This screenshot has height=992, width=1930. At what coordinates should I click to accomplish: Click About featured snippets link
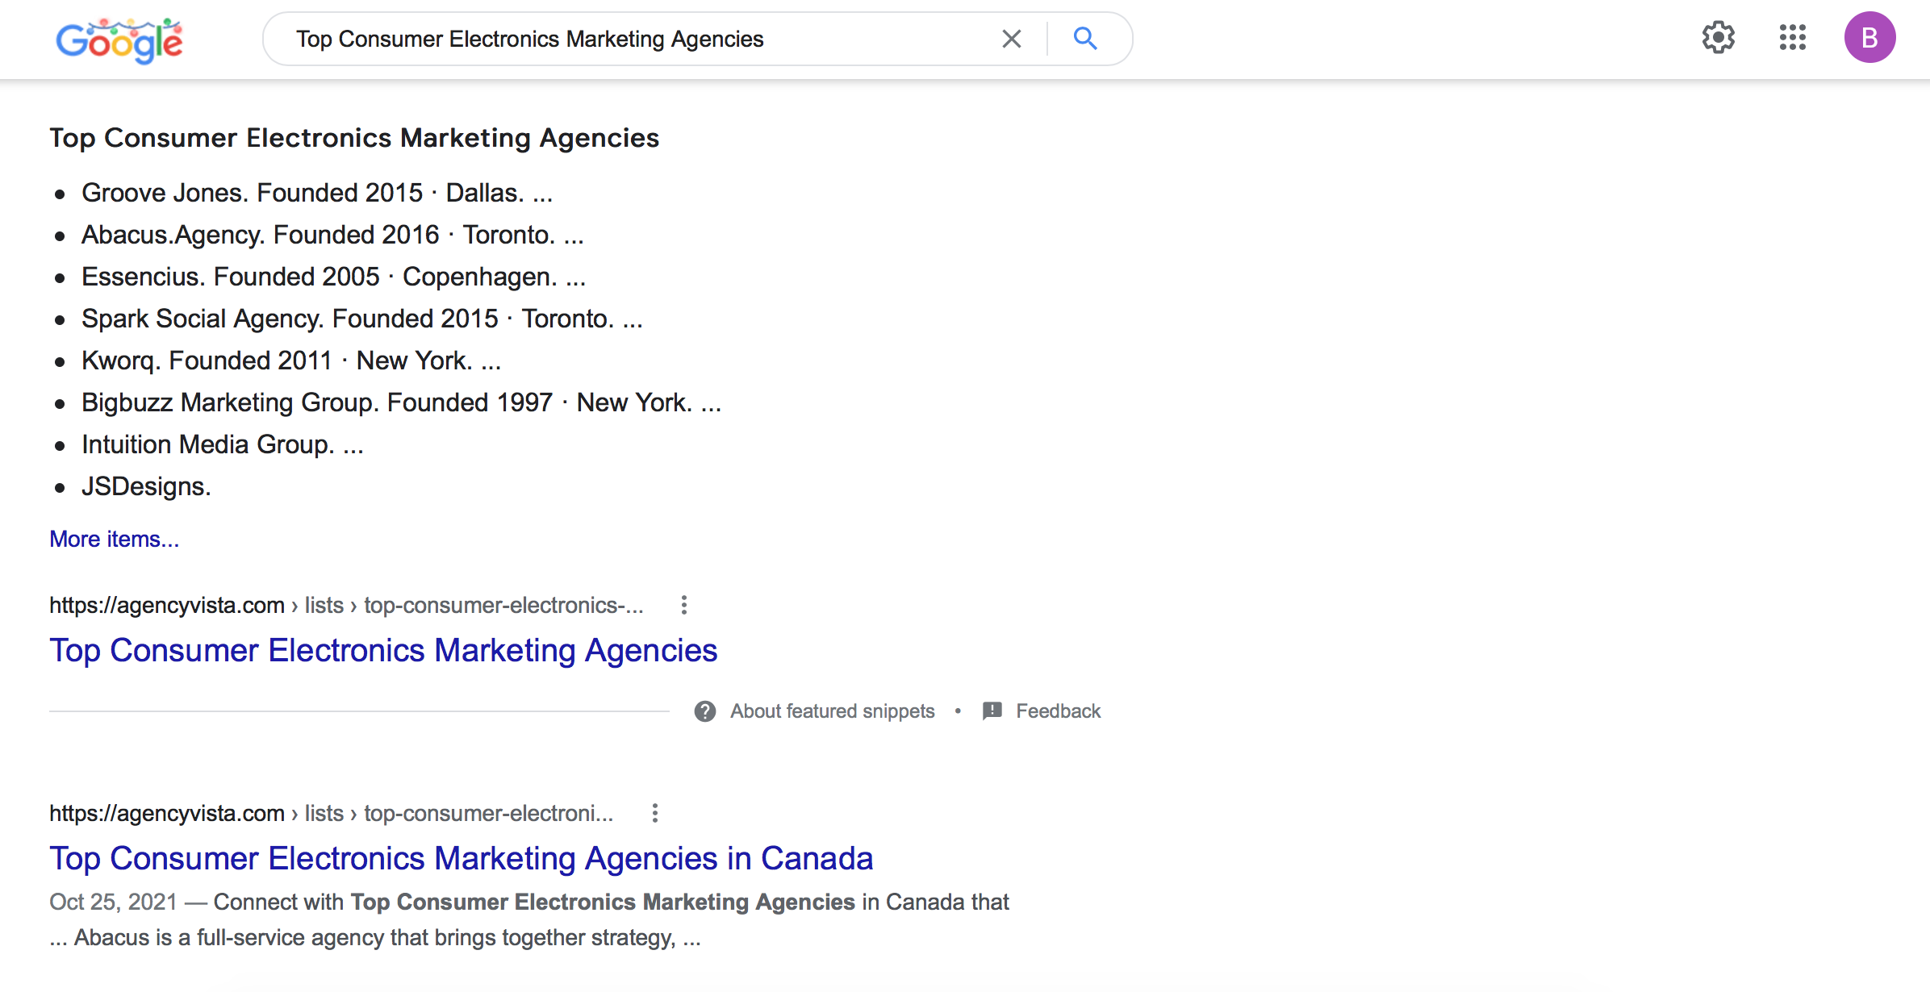point(833,711)
